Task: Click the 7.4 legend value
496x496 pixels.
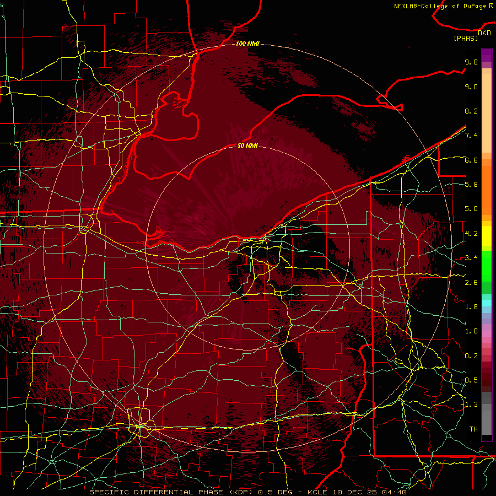Action: coord(471,136)
